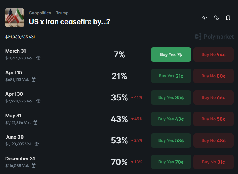Buy No at 48 cents for June 30
This screenshot has width=238, height=174.
(x=213, y=140)
